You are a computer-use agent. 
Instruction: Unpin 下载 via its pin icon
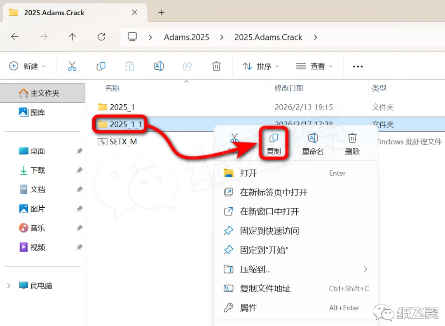click(80, 170)
